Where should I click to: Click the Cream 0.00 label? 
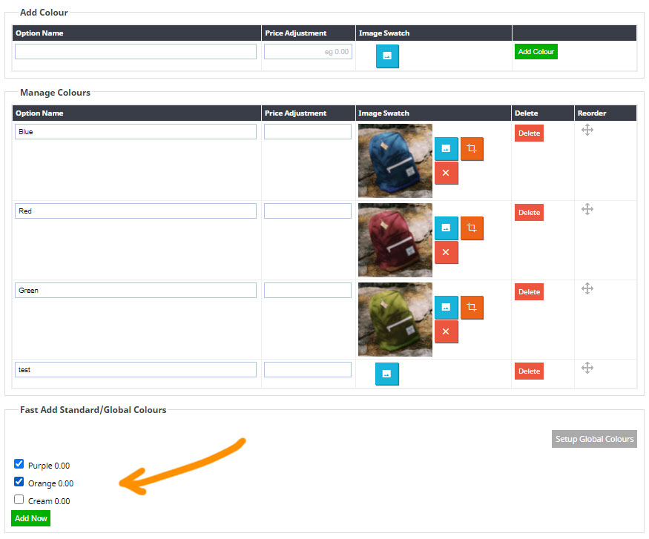pos(49,501)
